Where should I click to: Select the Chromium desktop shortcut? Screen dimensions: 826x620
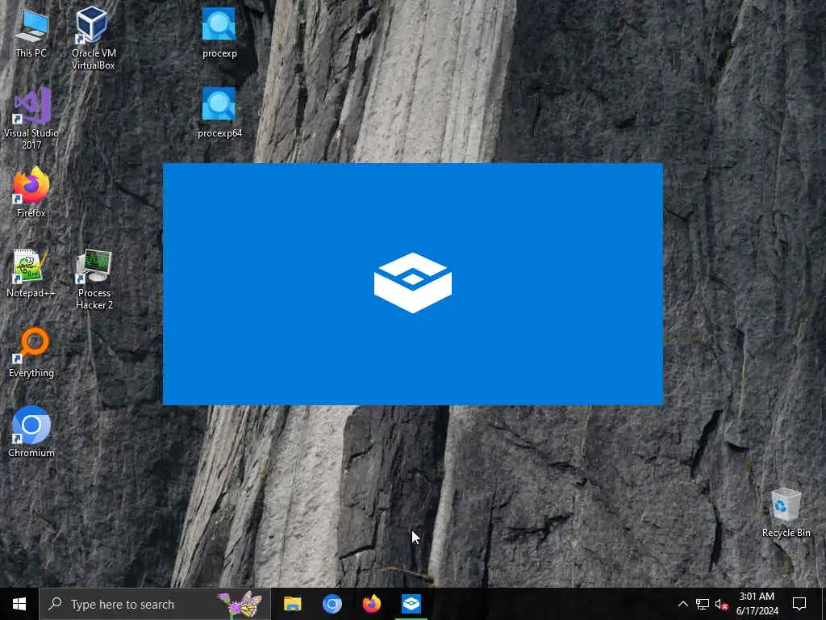(31, 433)
